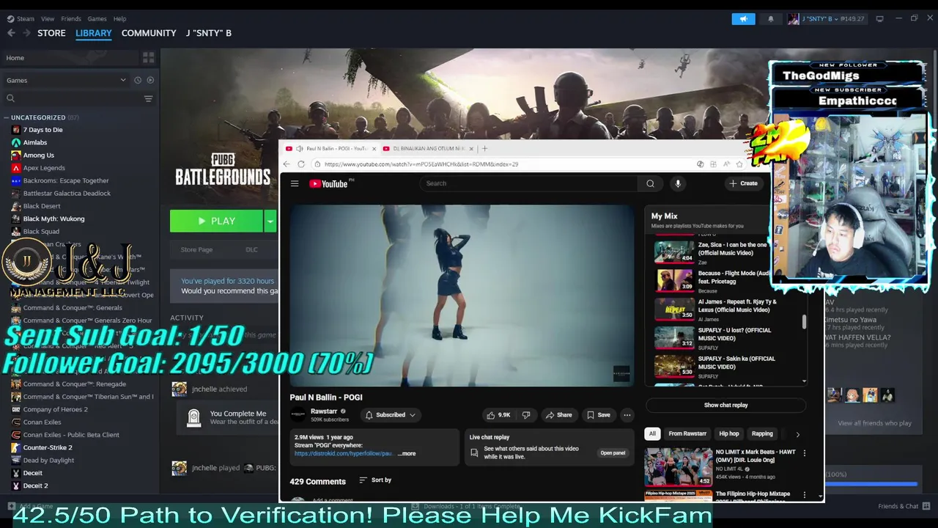The width and height of the screenshot is (938, 528).
Task: Select the From Rawstarr chip
Action: [x=687, y=433]
